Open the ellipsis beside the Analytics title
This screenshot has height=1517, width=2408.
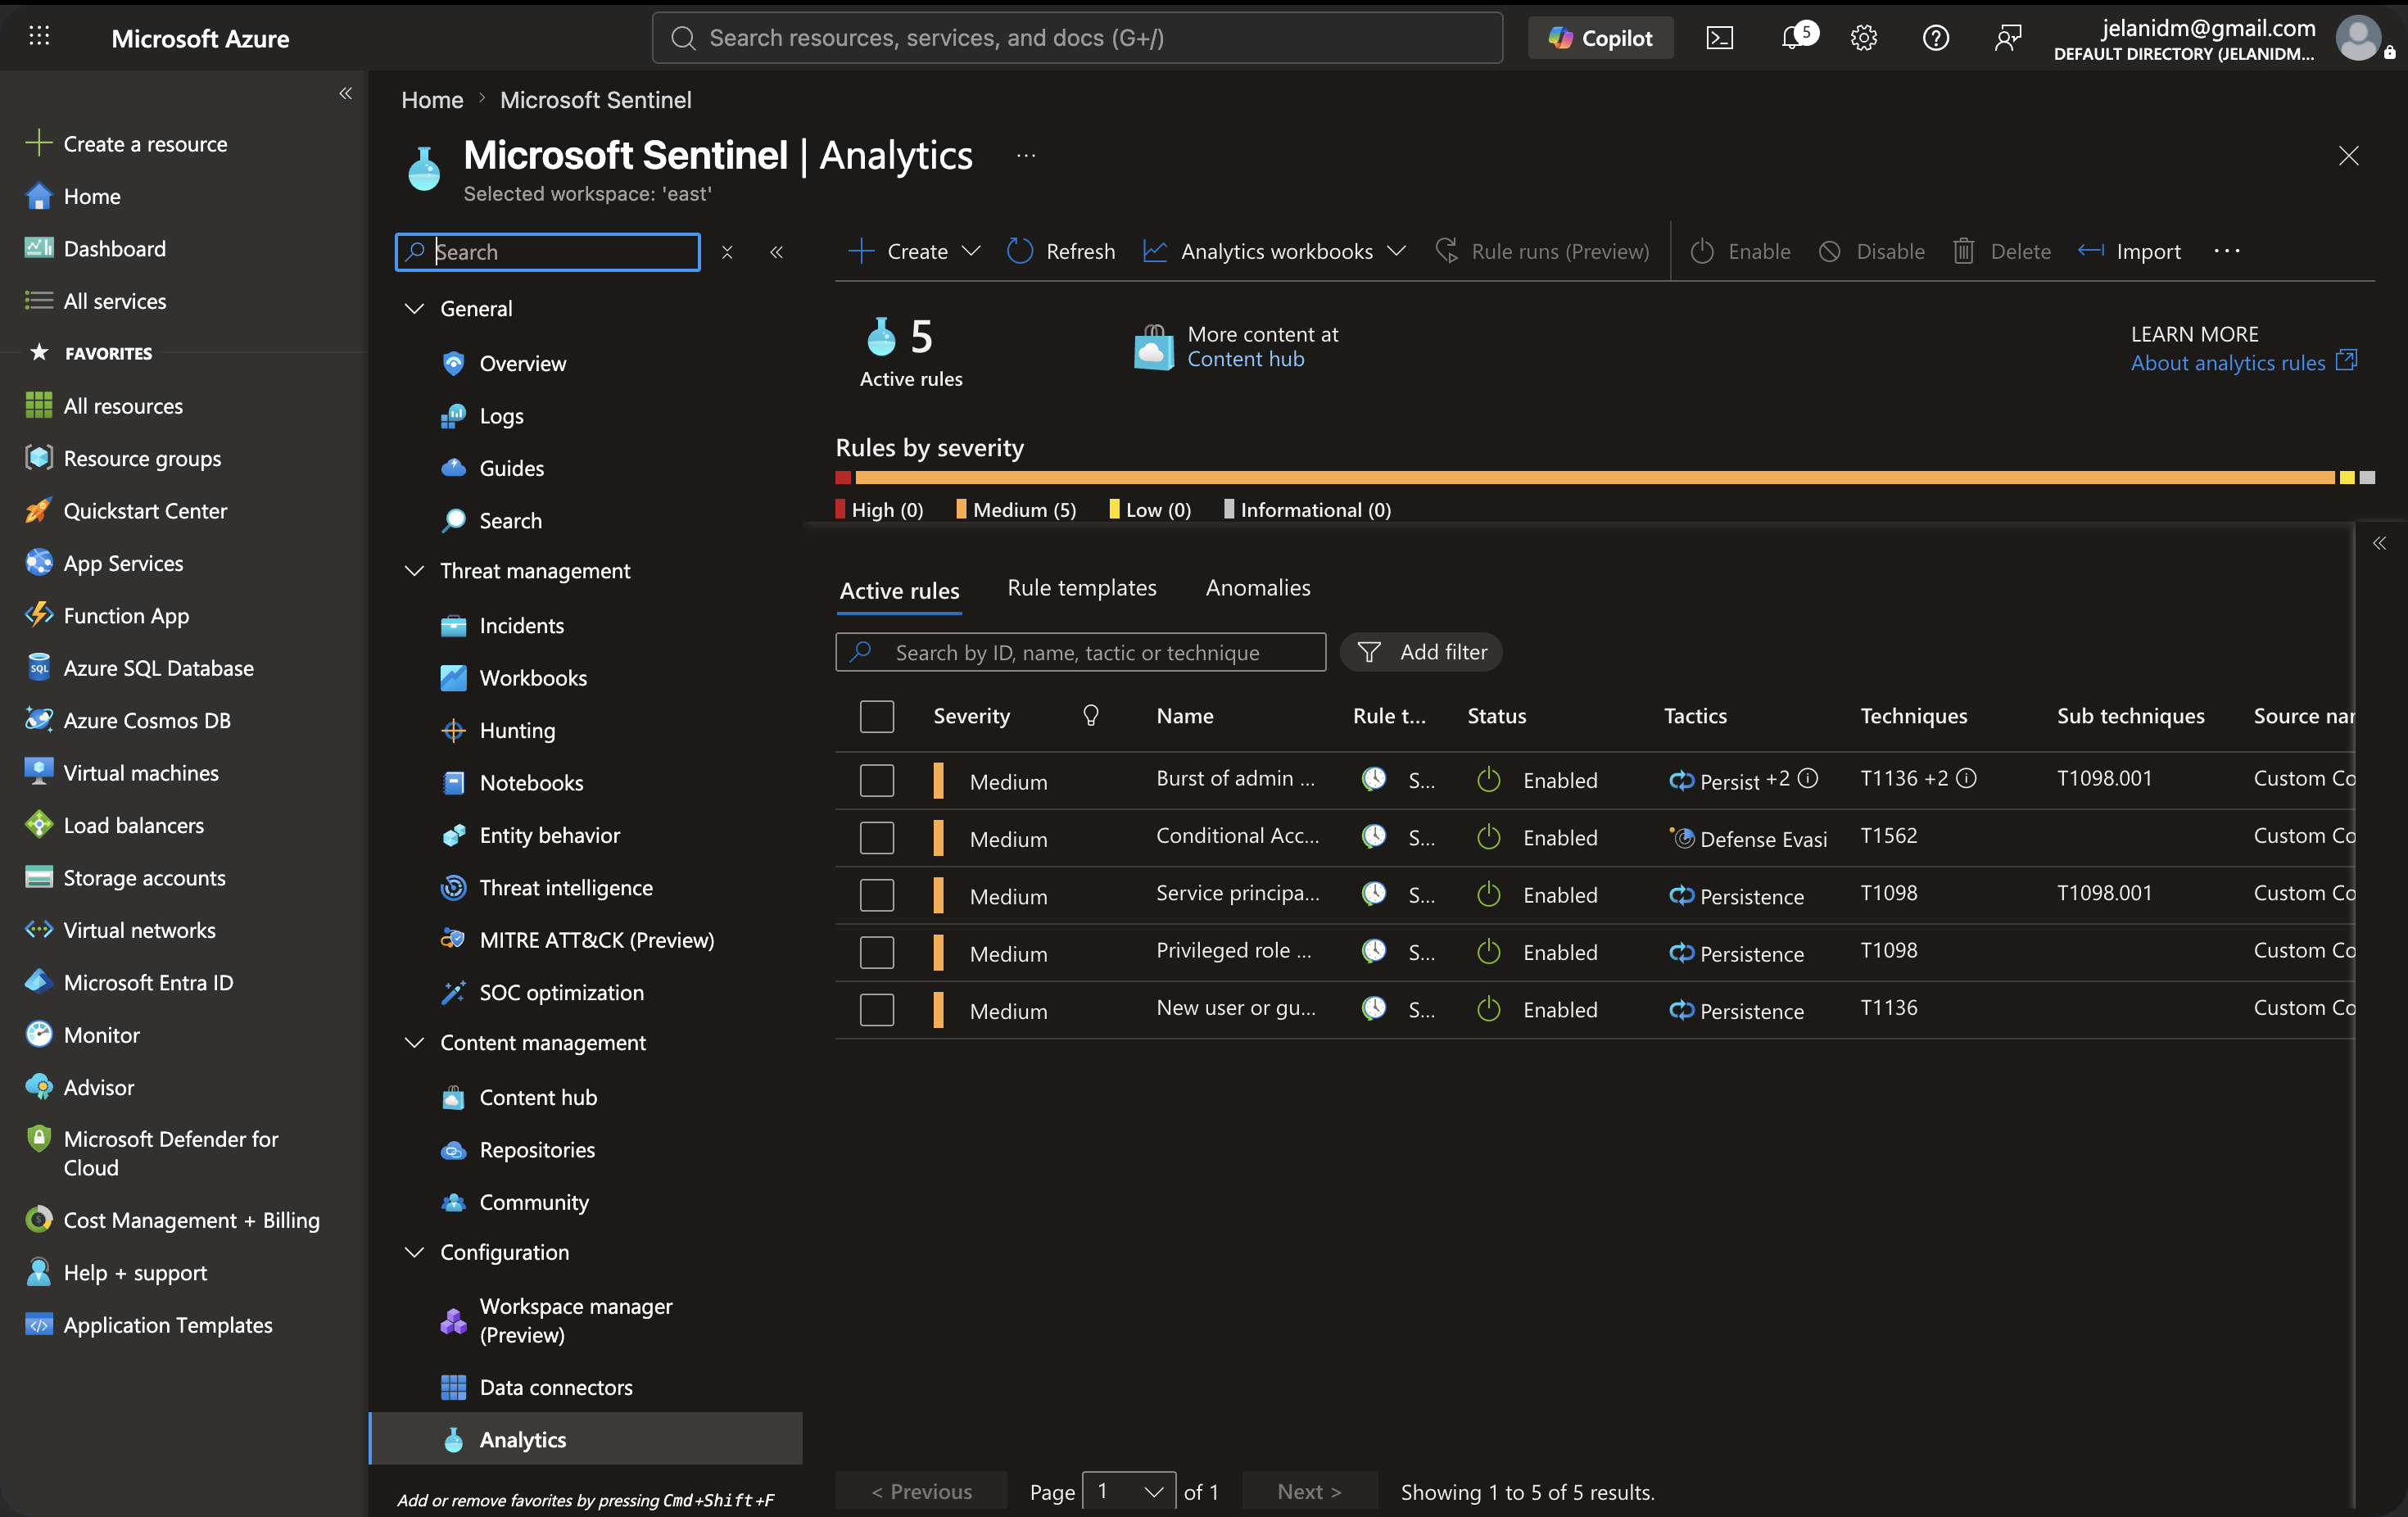pyautogui.click(x=1025, y=156)
